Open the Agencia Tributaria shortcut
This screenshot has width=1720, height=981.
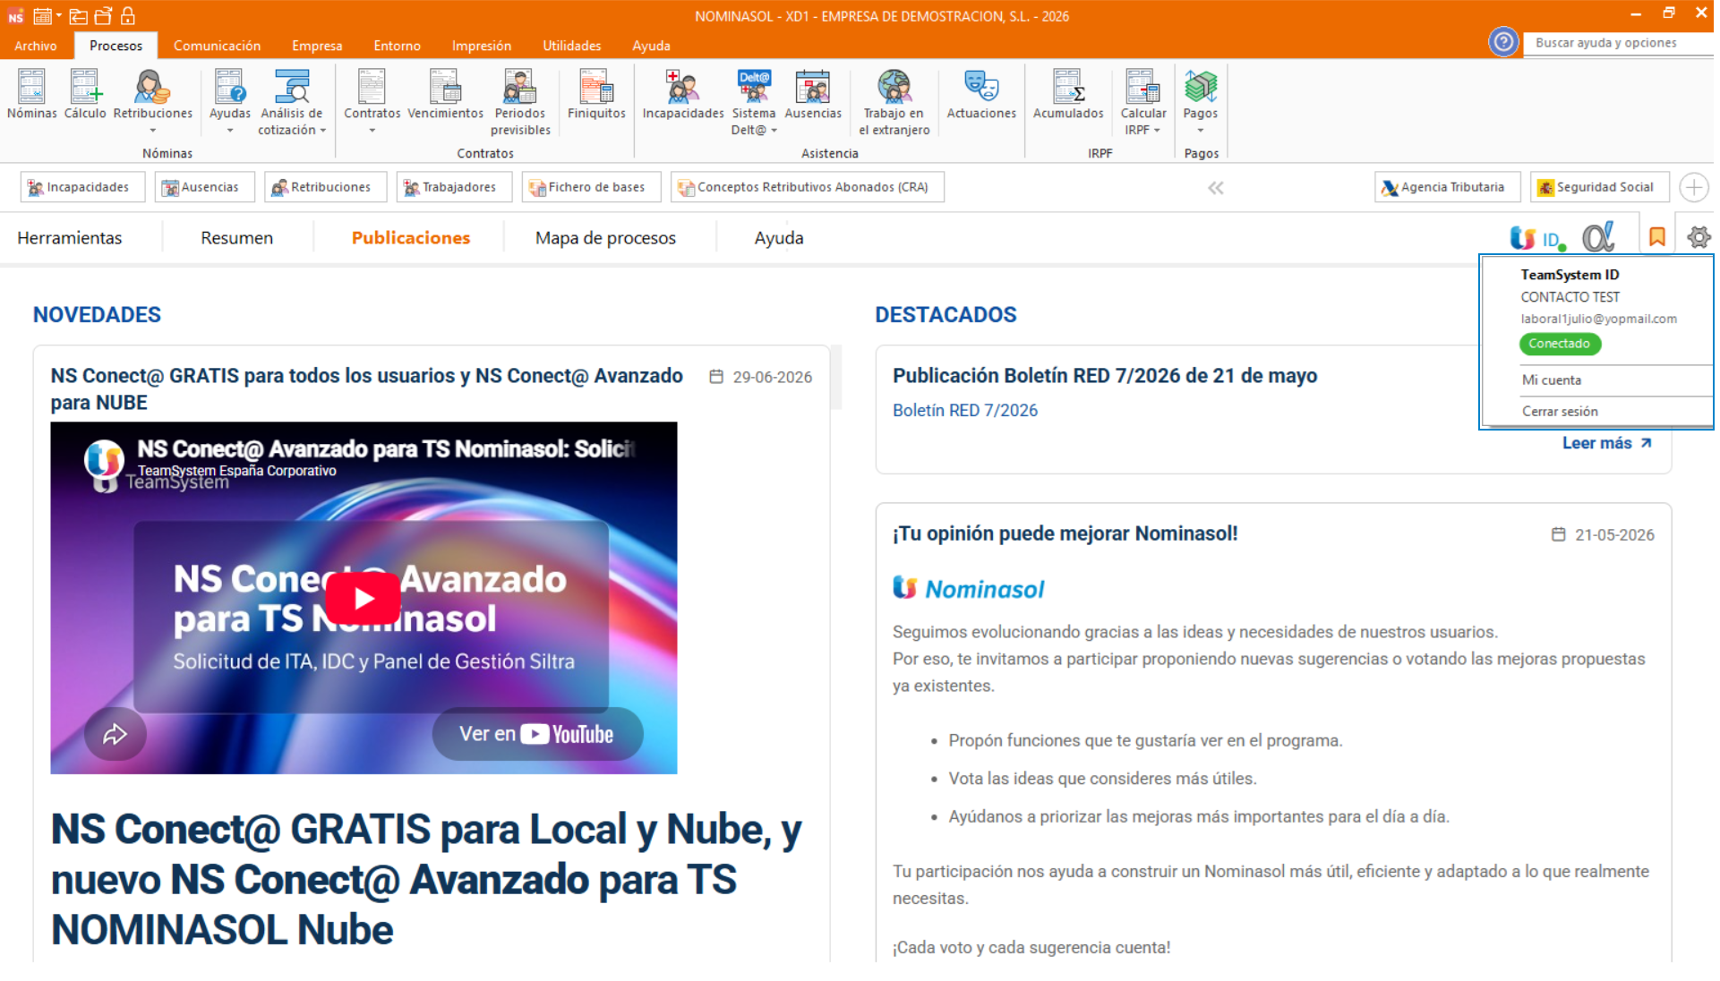tap(1447, 187)
